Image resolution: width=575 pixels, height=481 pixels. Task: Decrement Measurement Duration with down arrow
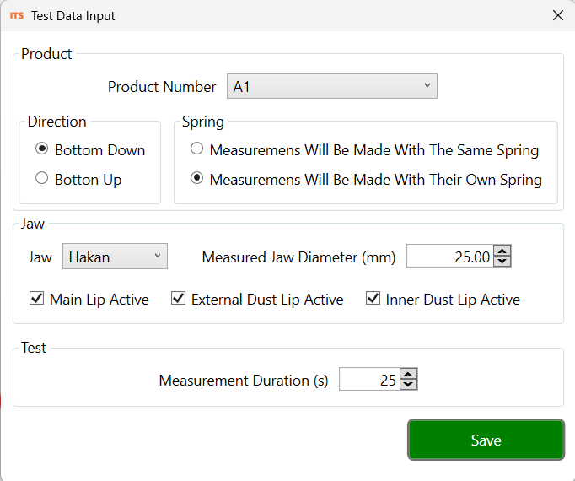(408, 386)
